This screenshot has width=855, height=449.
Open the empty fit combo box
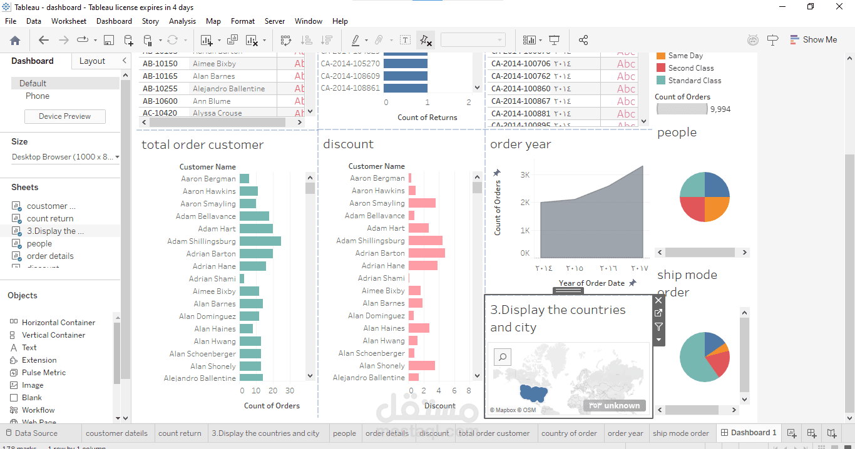click(473, 40)
